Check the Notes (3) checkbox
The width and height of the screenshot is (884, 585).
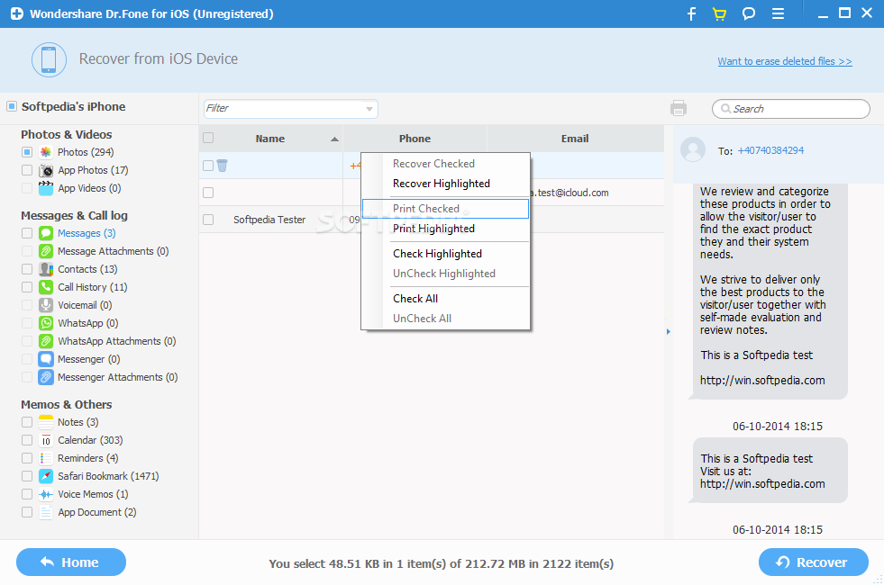click(27, 422)
